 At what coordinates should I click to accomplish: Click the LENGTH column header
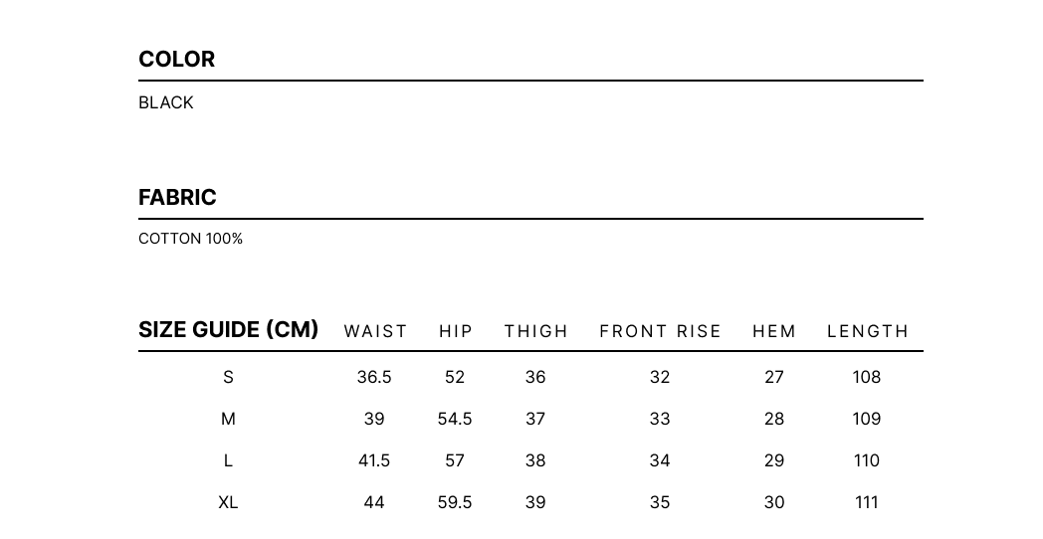point(868,331)
